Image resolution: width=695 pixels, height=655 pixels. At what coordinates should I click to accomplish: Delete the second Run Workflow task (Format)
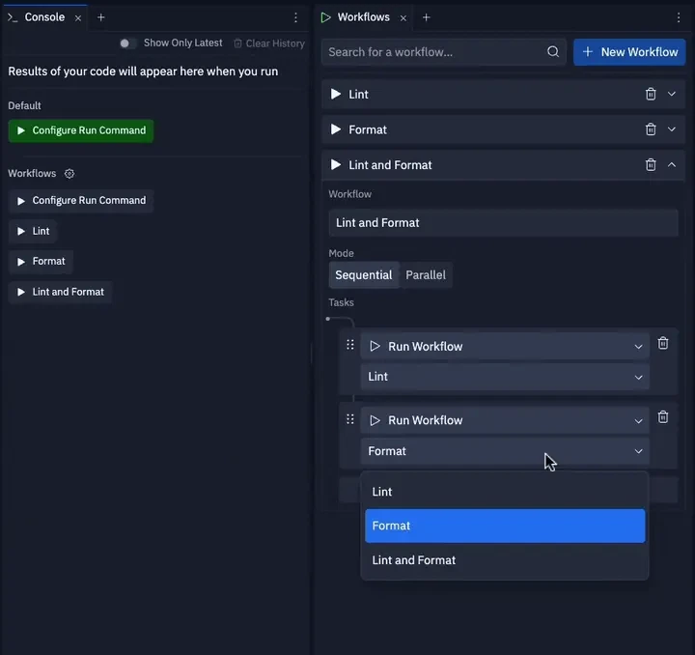[662, 417]
